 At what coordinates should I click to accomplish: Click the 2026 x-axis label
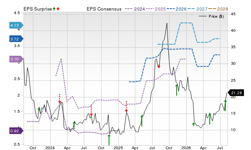coord(186,148)
